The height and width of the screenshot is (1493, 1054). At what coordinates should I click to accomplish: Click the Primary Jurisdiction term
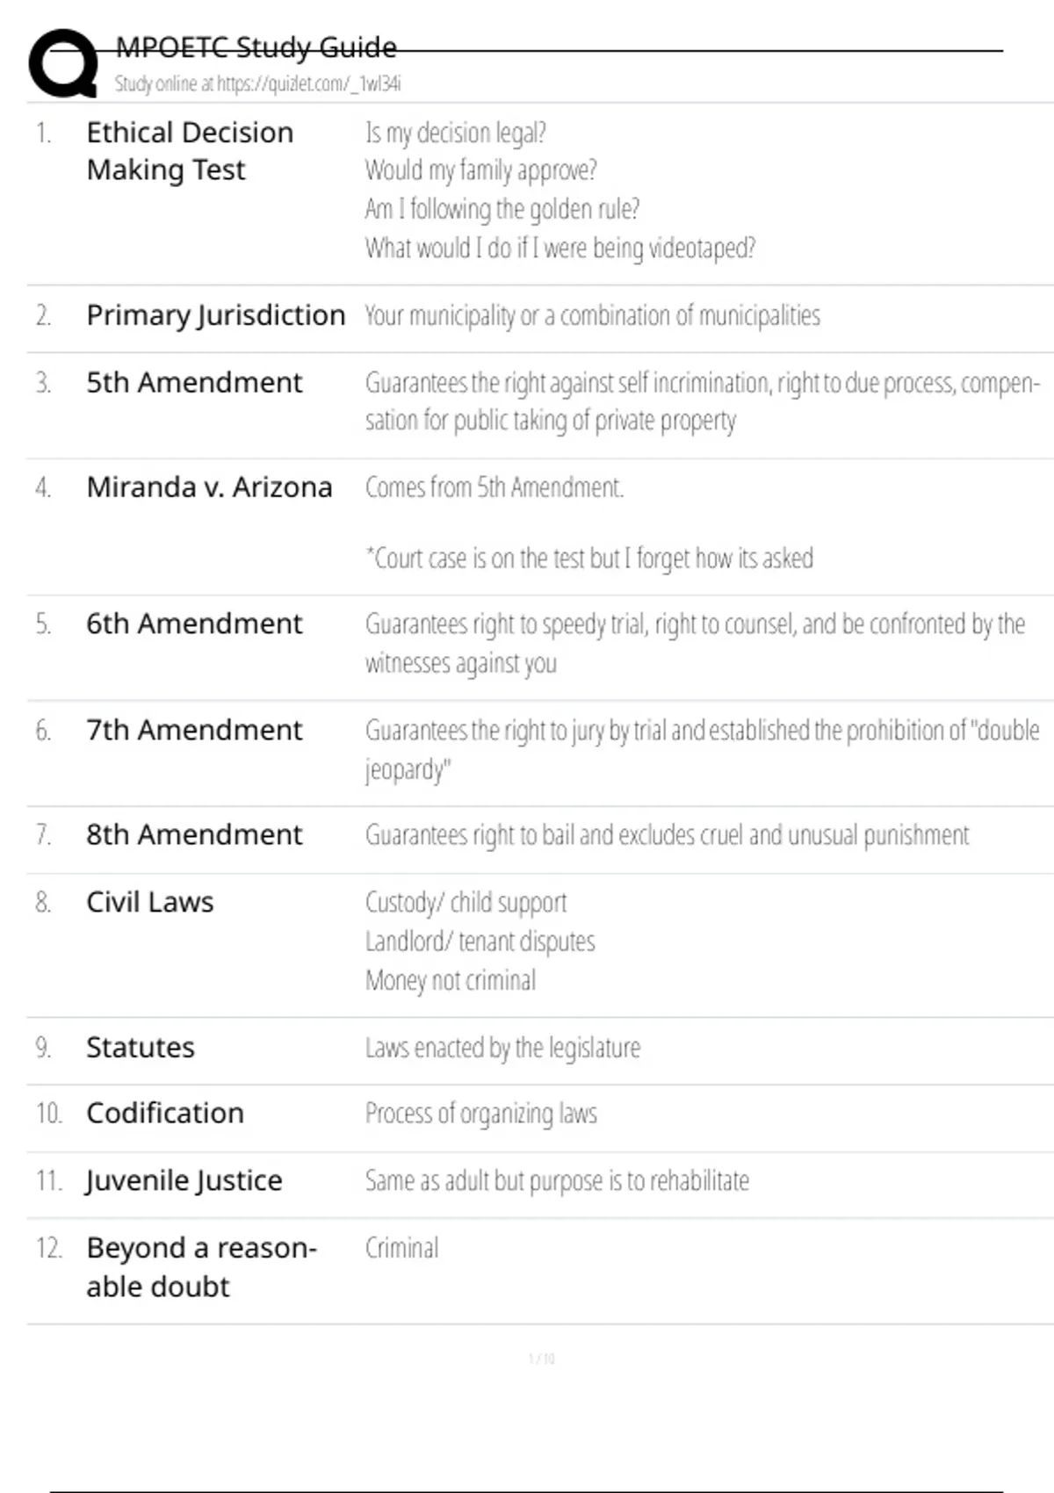point(215,315)
